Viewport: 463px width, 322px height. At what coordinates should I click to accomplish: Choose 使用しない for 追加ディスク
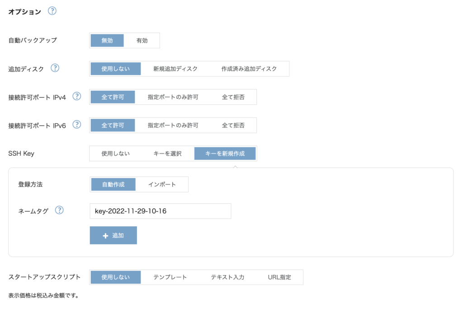(115, 69)
